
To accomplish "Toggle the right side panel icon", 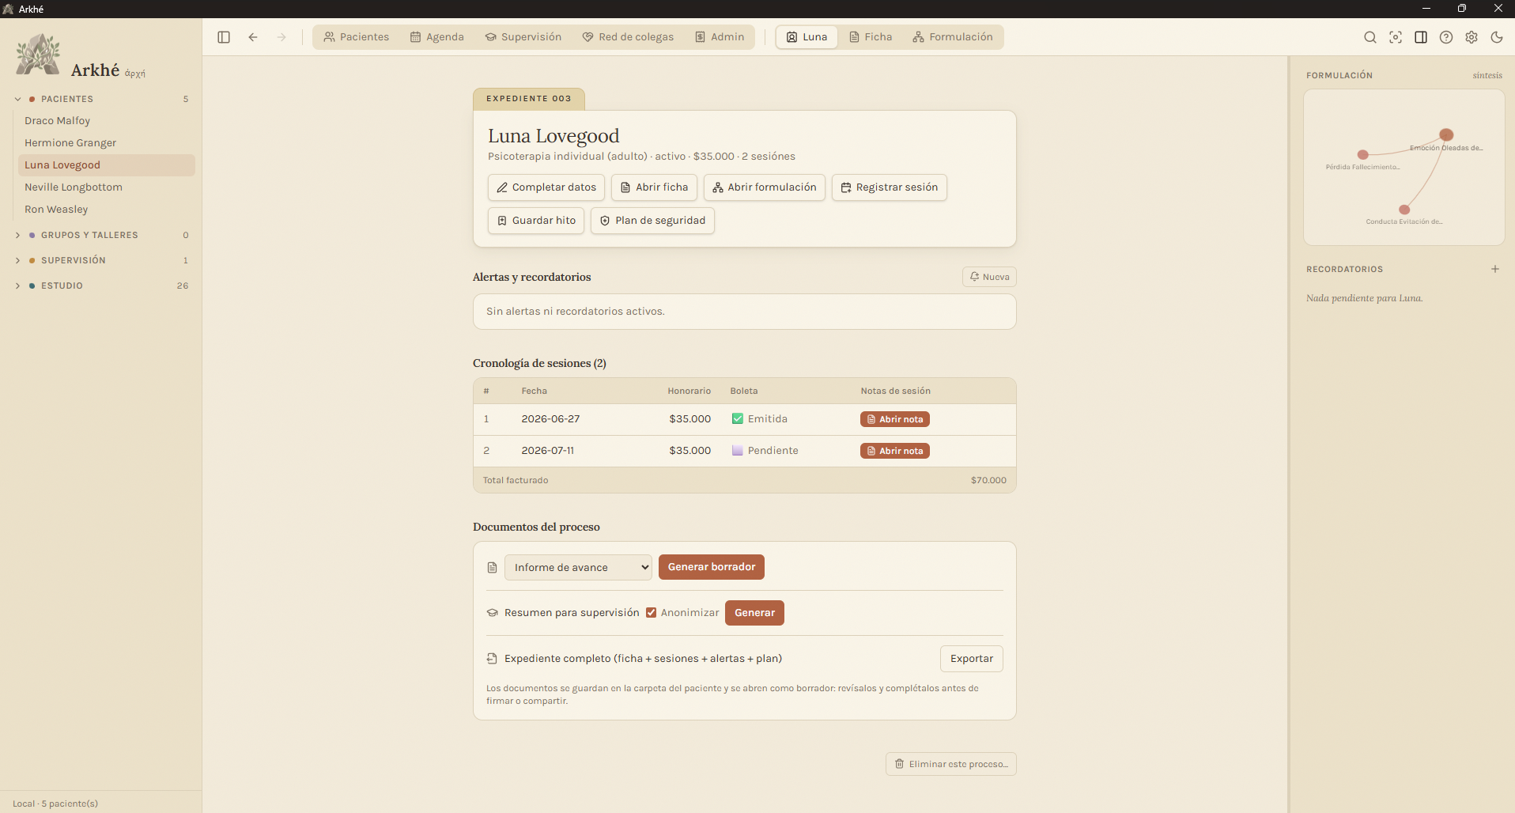I will tap(1421, 37).
